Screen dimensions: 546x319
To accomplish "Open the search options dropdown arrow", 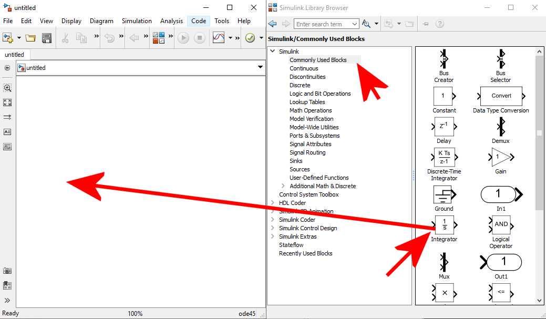I will click(376, 24).
